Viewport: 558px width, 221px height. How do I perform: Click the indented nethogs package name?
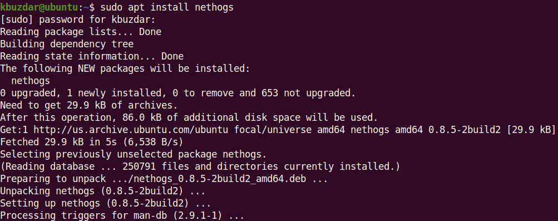click(x=31, y=81)
